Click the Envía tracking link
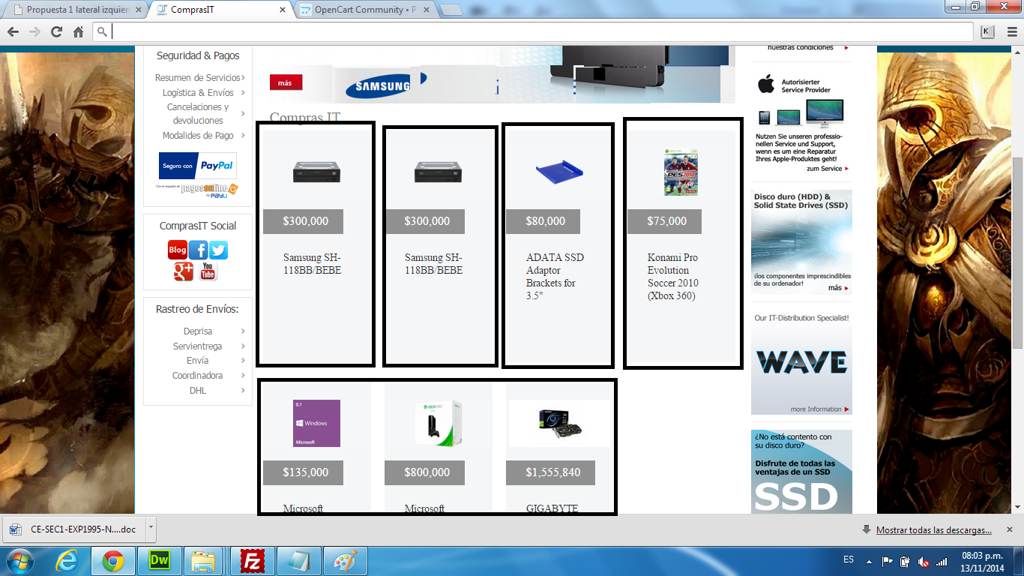Image resolution: width=1024 pixels, height=576 pixels. [198, 361]
